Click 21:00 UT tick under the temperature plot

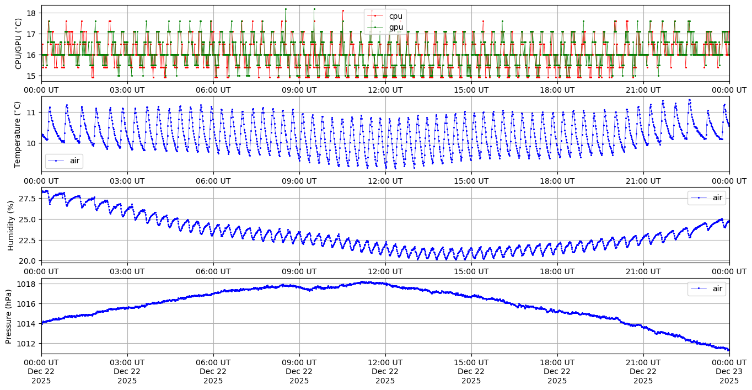pyautogui.click(x=643, y=180)
